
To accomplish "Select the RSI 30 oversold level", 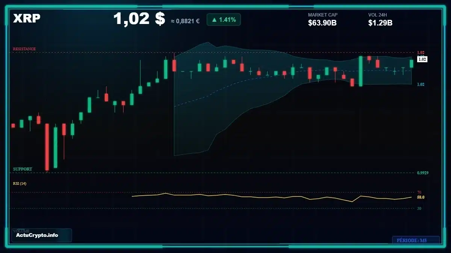I will point(419,208).
